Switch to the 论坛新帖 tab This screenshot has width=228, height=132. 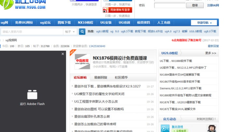(x=80, y=77)
